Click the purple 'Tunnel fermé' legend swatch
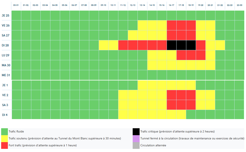The height and width of the screenshot is (152, 246). click(136, 139)
